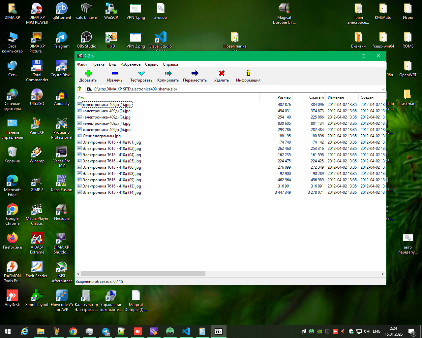Go up one folder level icon

[79, 89]
